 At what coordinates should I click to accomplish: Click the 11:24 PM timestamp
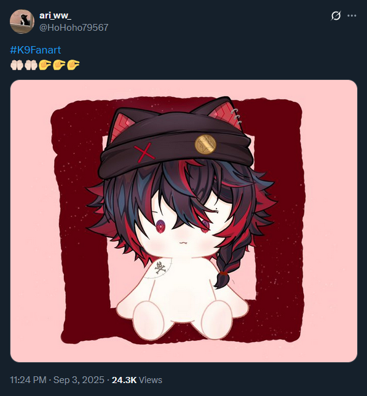28,380
